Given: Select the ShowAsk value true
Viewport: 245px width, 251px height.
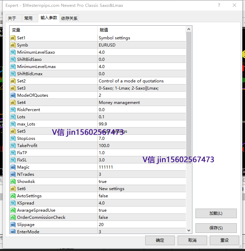Looking at the screenshot, I should click(103, 182).
